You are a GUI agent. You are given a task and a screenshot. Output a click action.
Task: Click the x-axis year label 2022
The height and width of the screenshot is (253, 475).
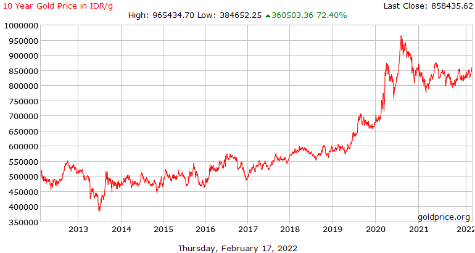click(x=466, y=230)
